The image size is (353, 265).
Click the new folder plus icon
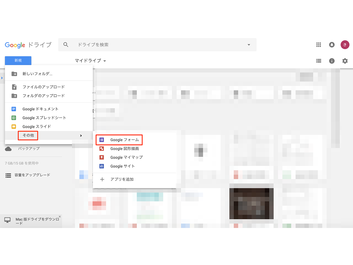click(14, 74)
